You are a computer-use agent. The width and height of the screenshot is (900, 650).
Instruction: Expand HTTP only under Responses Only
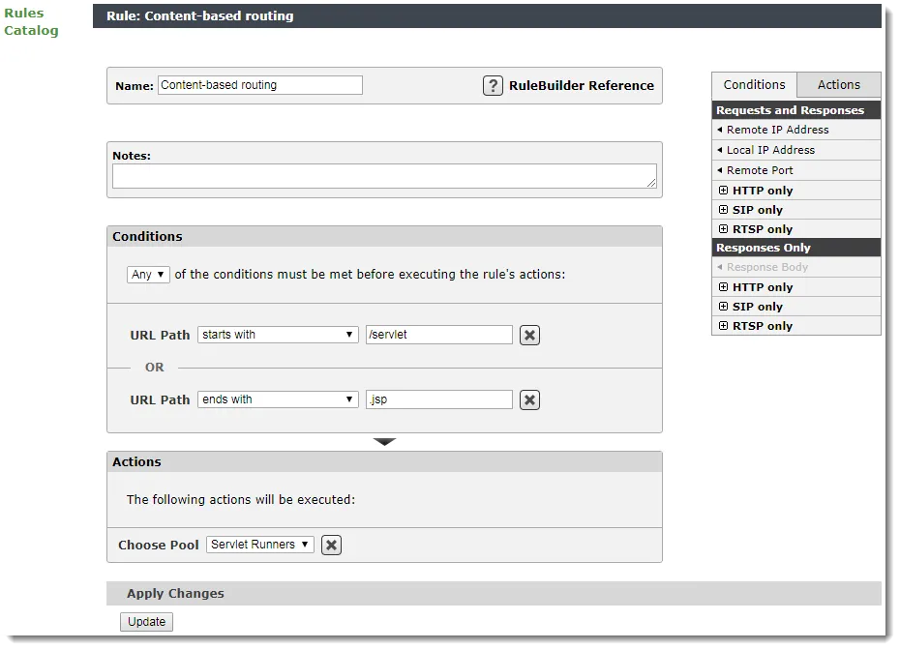coord(723,287)
